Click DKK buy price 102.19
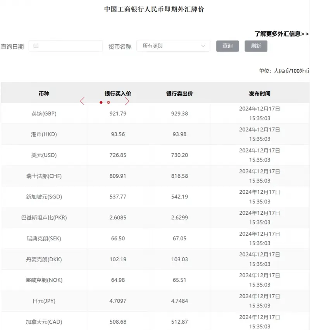The width and height of the screenshot is (310, 330). click(x=118, y=259)
